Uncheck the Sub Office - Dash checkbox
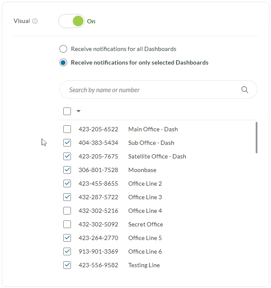This screenshot has width=271, height=288. (67, 143)
